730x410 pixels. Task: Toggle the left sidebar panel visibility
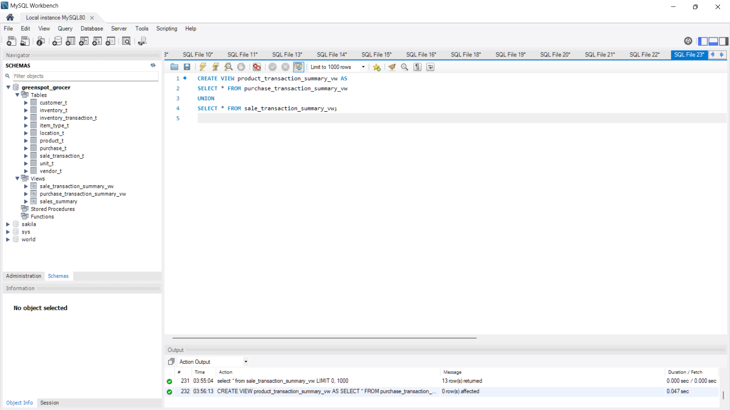coord(703,41)
